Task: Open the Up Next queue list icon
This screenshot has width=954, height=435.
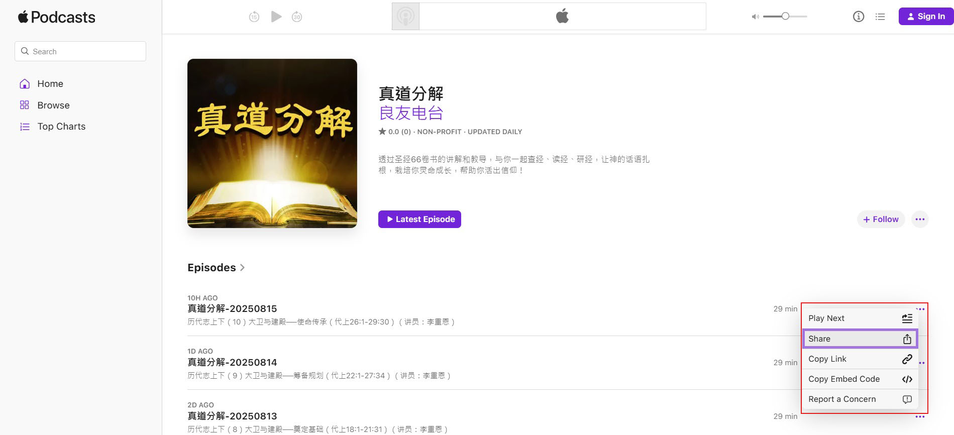Action: (x=880, y=17)
